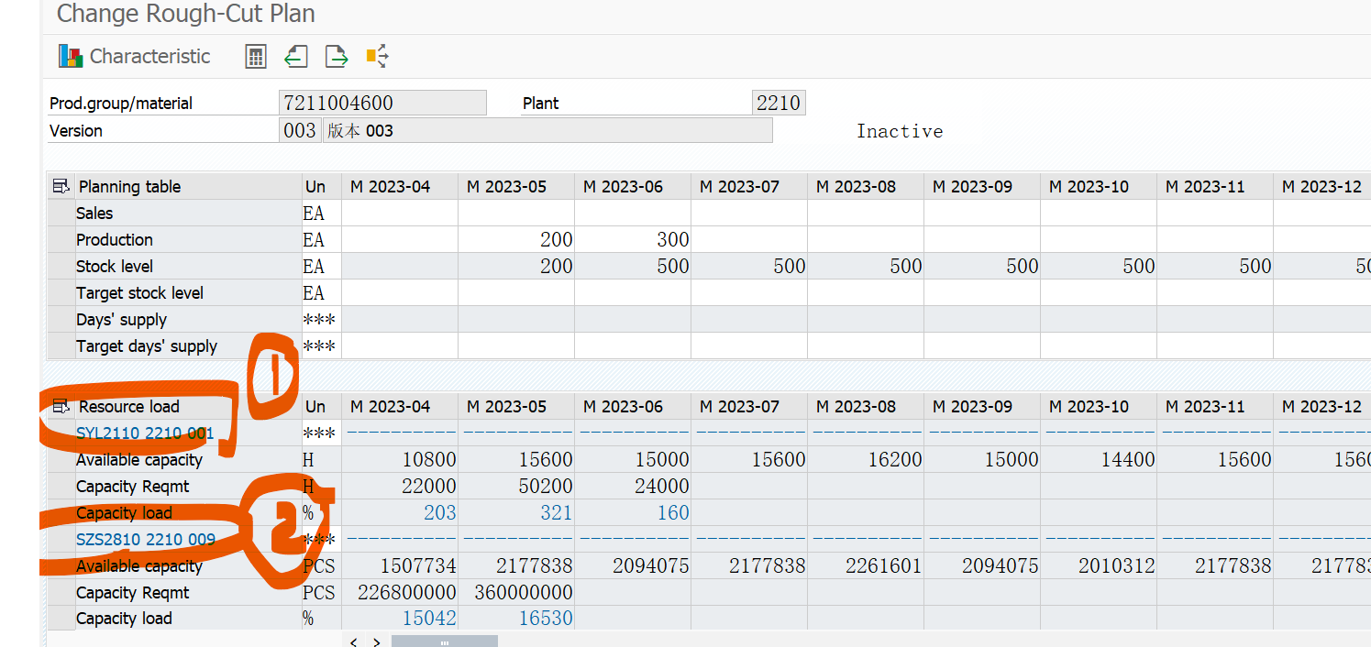1371x647 pixels.
Task: Select the row selector beside Production
Action: pos(61,240)
